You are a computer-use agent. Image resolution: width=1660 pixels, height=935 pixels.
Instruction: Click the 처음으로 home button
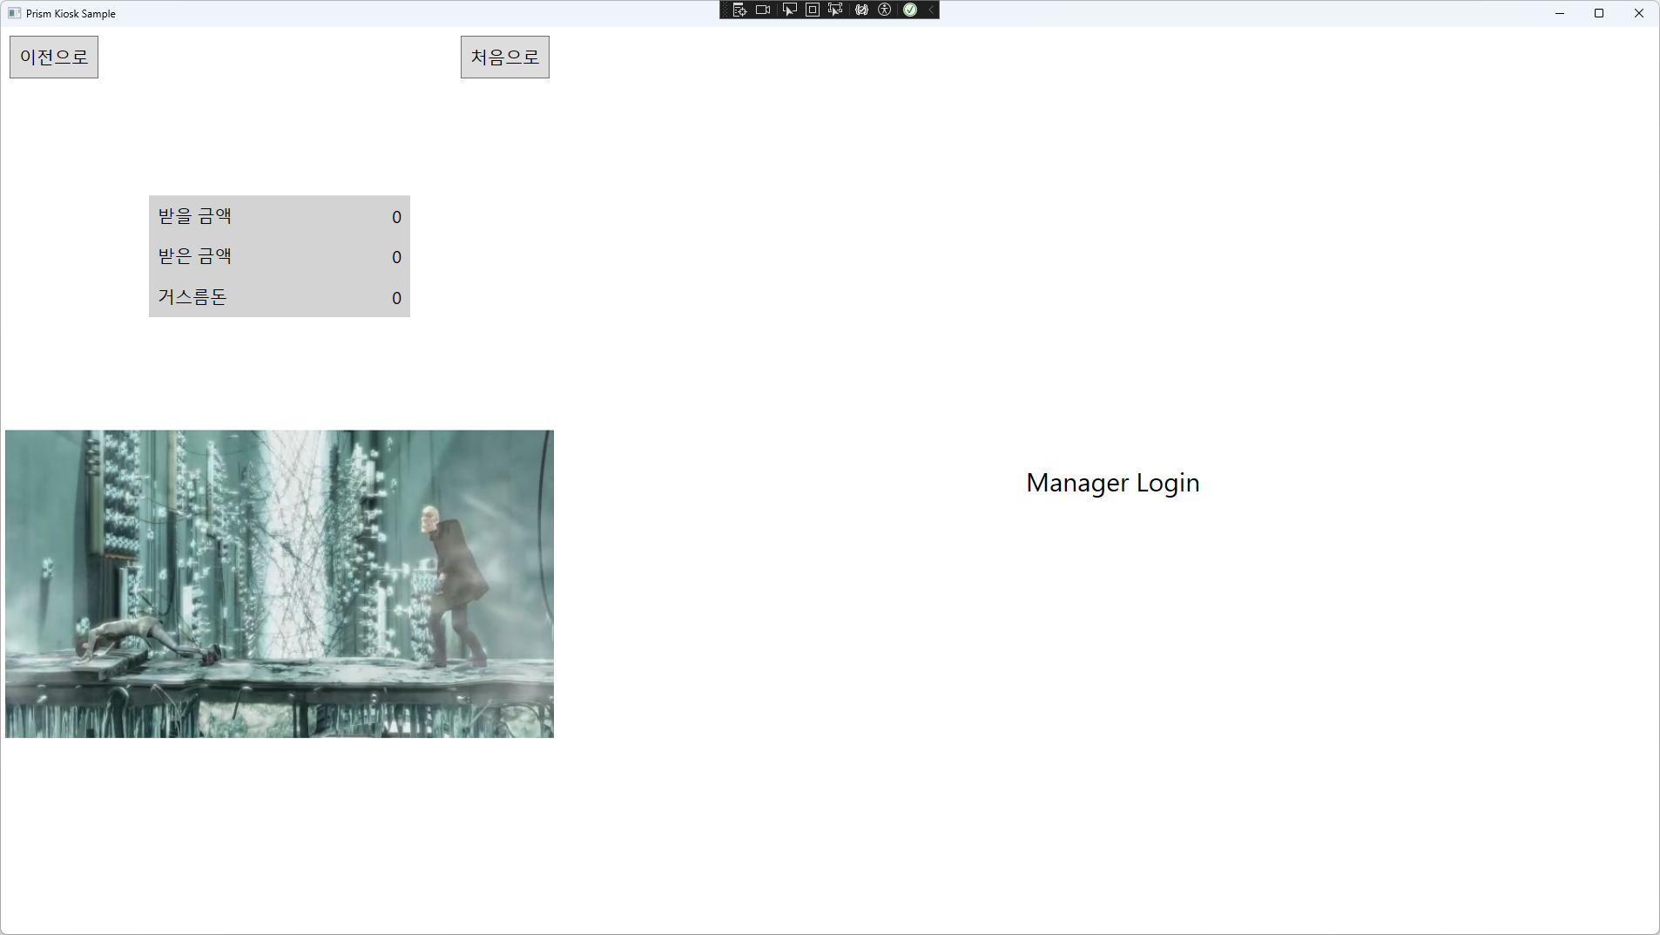coord(505,57)
